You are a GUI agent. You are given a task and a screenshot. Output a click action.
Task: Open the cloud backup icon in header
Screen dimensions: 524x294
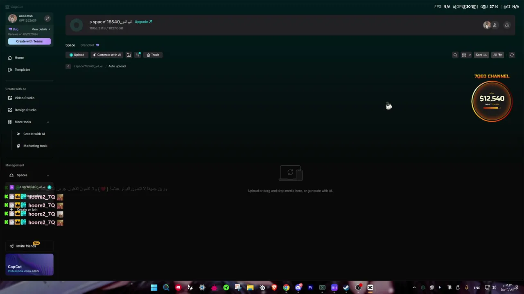(507, 25)
